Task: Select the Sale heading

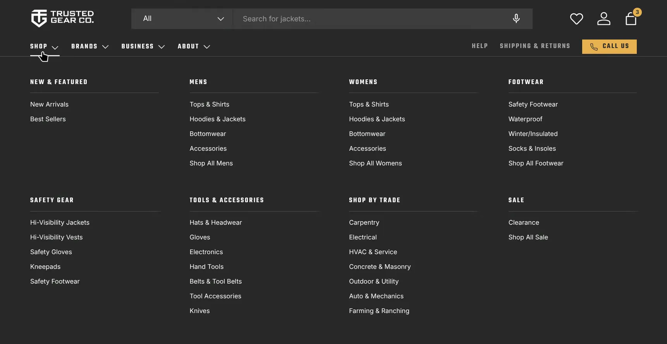Action: [516, 200]
